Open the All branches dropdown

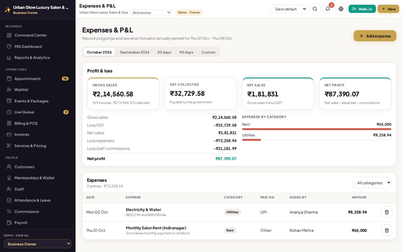(150, 13)
